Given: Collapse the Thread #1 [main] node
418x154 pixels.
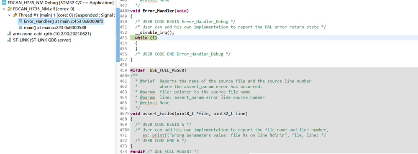Looking at the screenshot, I should tap(9, 15).
